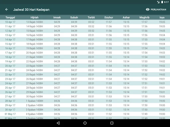Viewport: 170px width, 127px height.
Task: Tap the eye icon beside PERLIHATKAN
Action: coord(147,10)
